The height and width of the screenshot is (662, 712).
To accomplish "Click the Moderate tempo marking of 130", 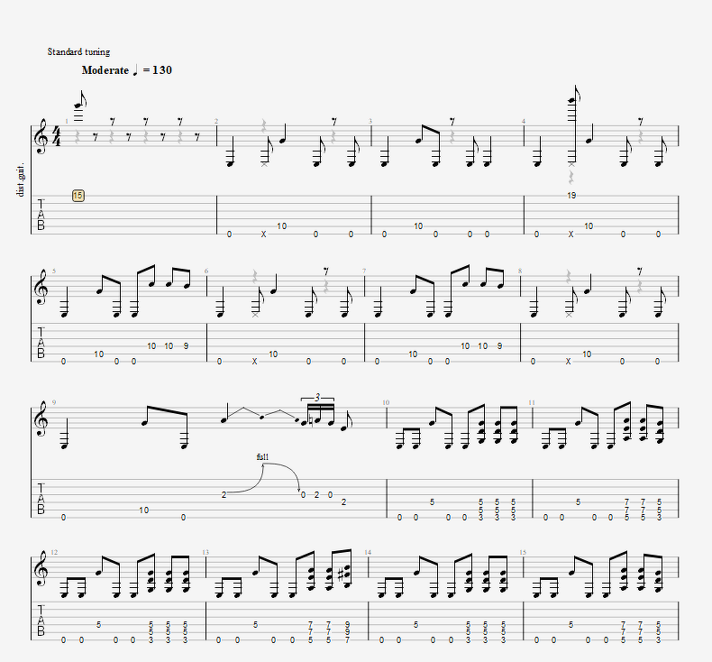I will [127, 70].
